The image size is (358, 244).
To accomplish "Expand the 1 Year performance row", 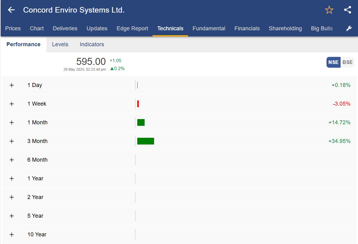I will pos(12,178).
